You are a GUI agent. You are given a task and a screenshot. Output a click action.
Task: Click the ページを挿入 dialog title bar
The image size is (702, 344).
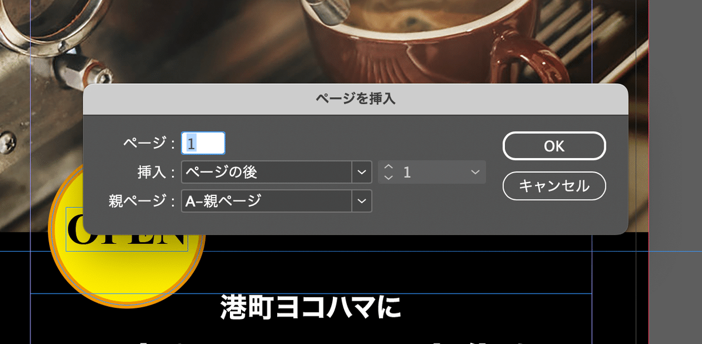356,99
